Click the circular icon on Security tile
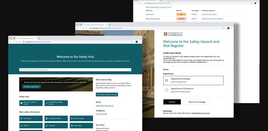Image resolution: width=268 pixels, height=131 pixels. coord(22,126)
